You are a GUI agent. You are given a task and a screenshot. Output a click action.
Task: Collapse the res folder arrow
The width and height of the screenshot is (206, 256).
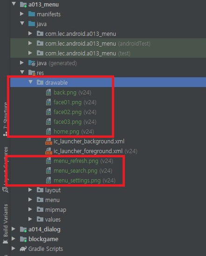pos(22,72)
